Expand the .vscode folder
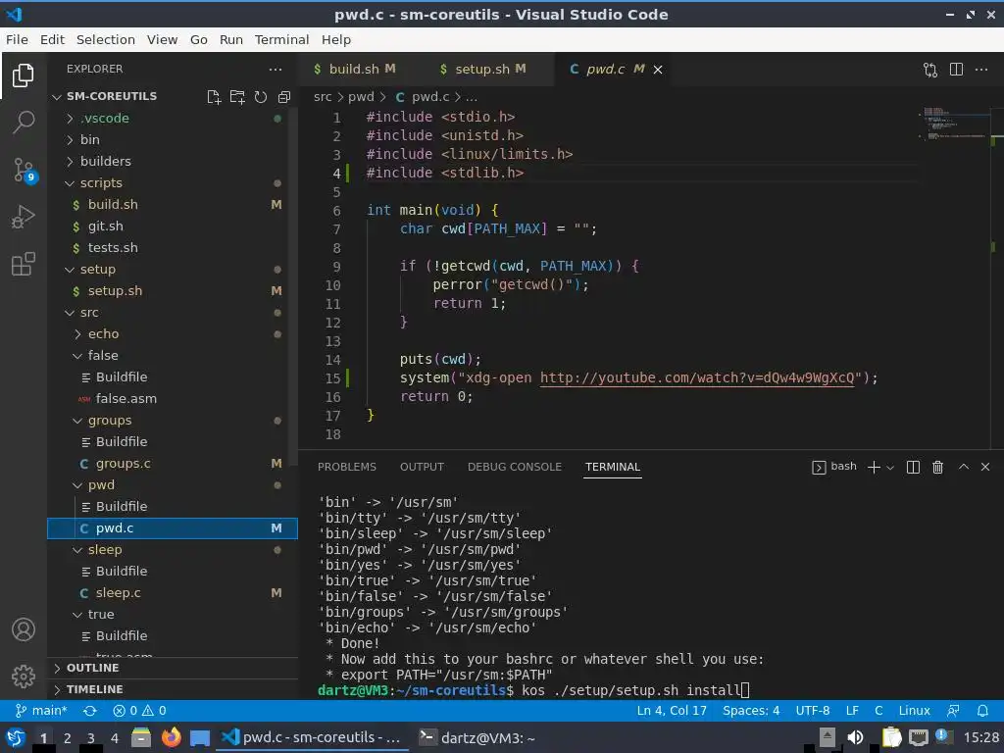Image resolution: width=1004 pixels, height=753 pixels. click(104, 119)
